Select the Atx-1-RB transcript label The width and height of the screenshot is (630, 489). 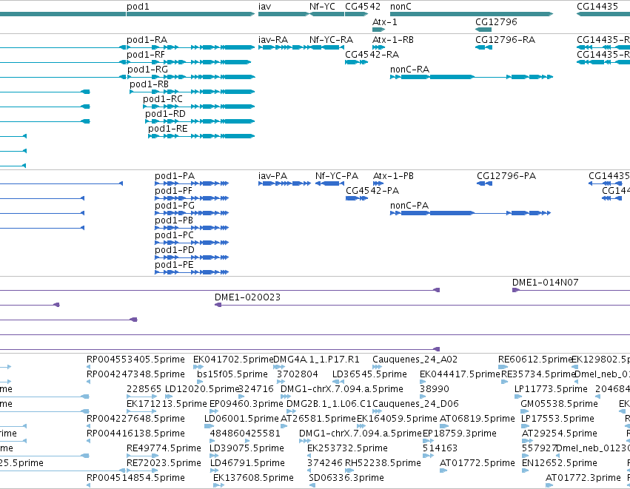[393, 40]
